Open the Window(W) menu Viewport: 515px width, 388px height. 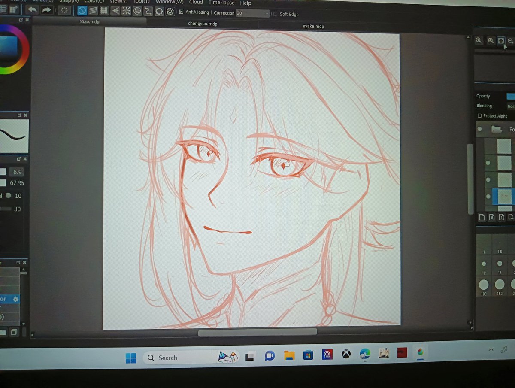coord(170,2)
